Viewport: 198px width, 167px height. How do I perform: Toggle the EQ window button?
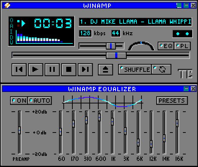coord(166,46)
